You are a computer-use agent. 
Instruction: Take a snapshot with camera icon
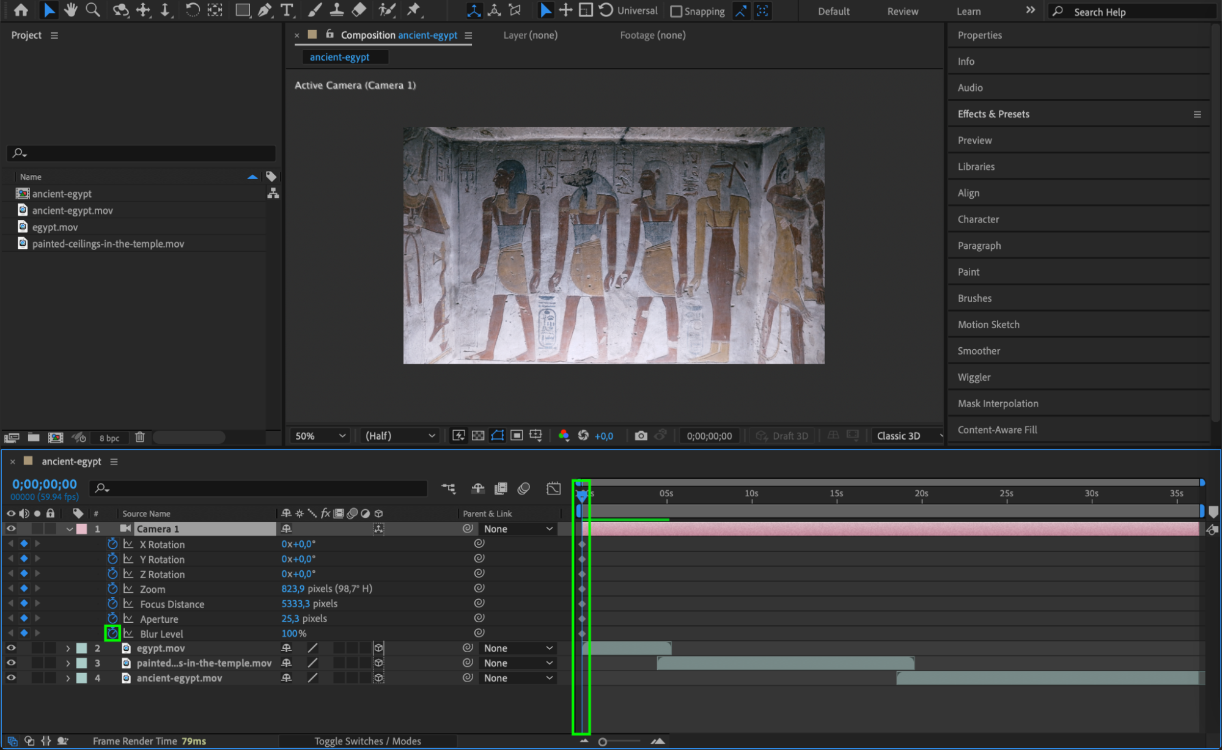(x=641, y=436)
